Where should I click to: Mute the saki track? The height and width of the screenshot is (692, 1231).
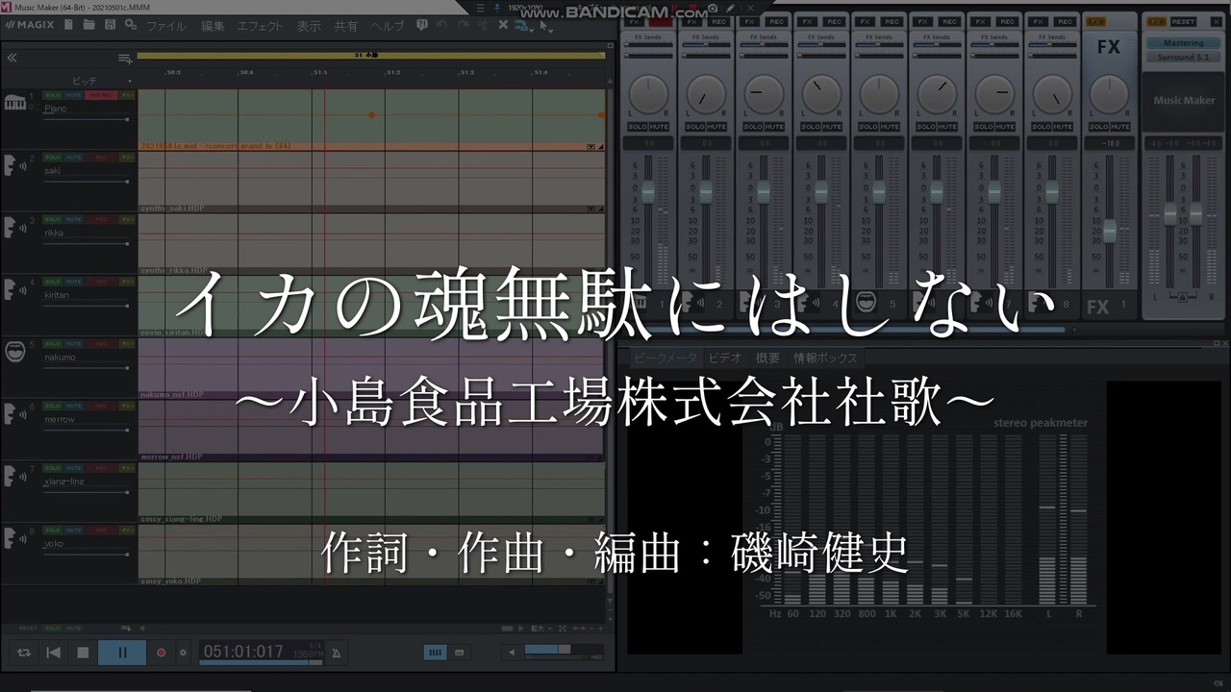(x=74, y=157)
